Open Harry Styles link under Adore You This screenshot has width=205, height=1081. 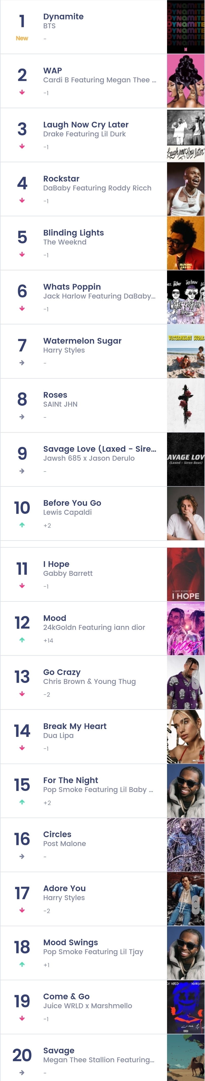[x=64, y=898]
